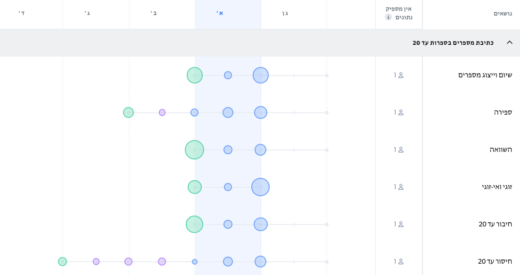Screen dimensions: 520x275
Task: Select the ב' grade column header
Action: point(154,13)
